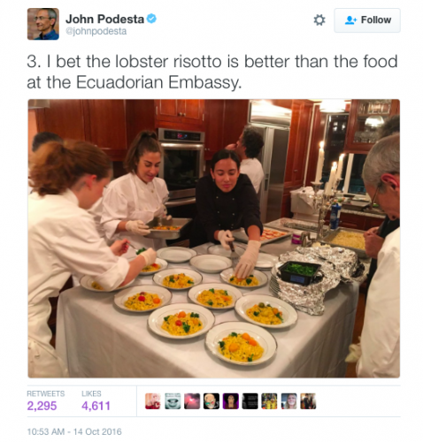Click the blue verified badge
The width and height of the screenshot is (423, 442).
point(151,19)
